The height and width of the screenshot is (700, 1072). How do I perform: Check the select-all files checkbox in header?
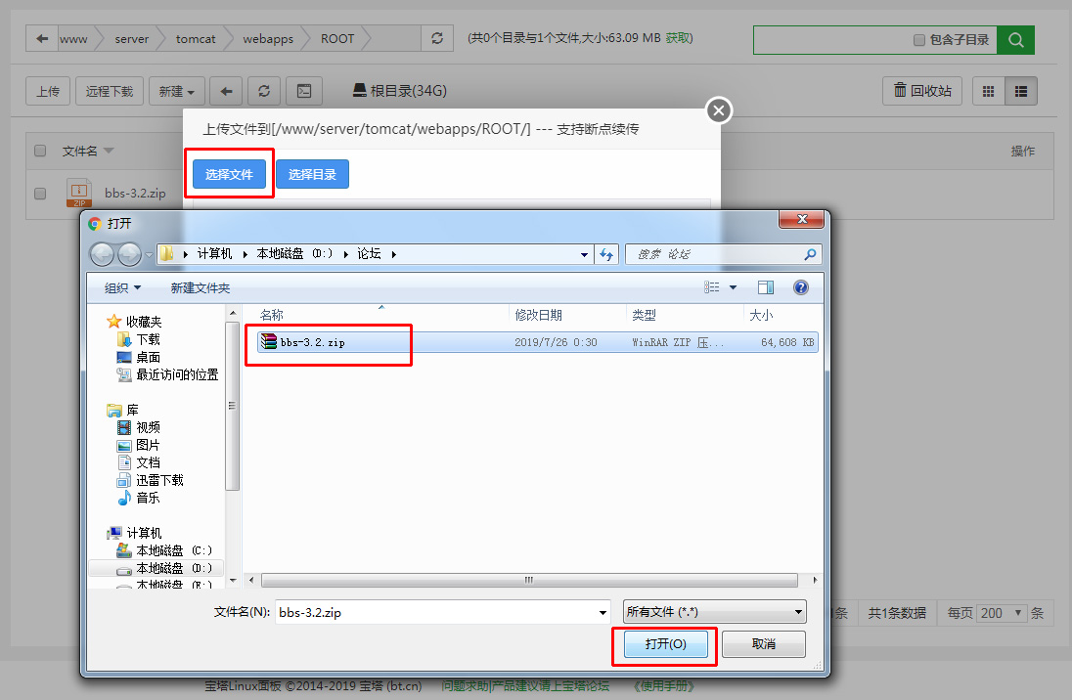click(x=40, y=151)
